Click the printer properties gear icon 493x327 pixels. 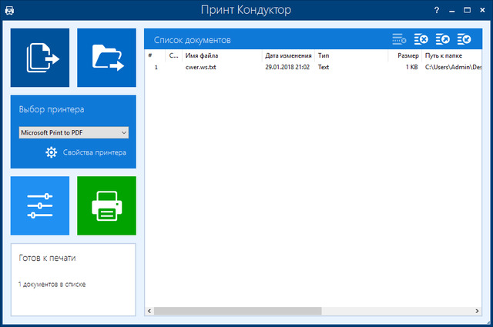pos(52,152)
